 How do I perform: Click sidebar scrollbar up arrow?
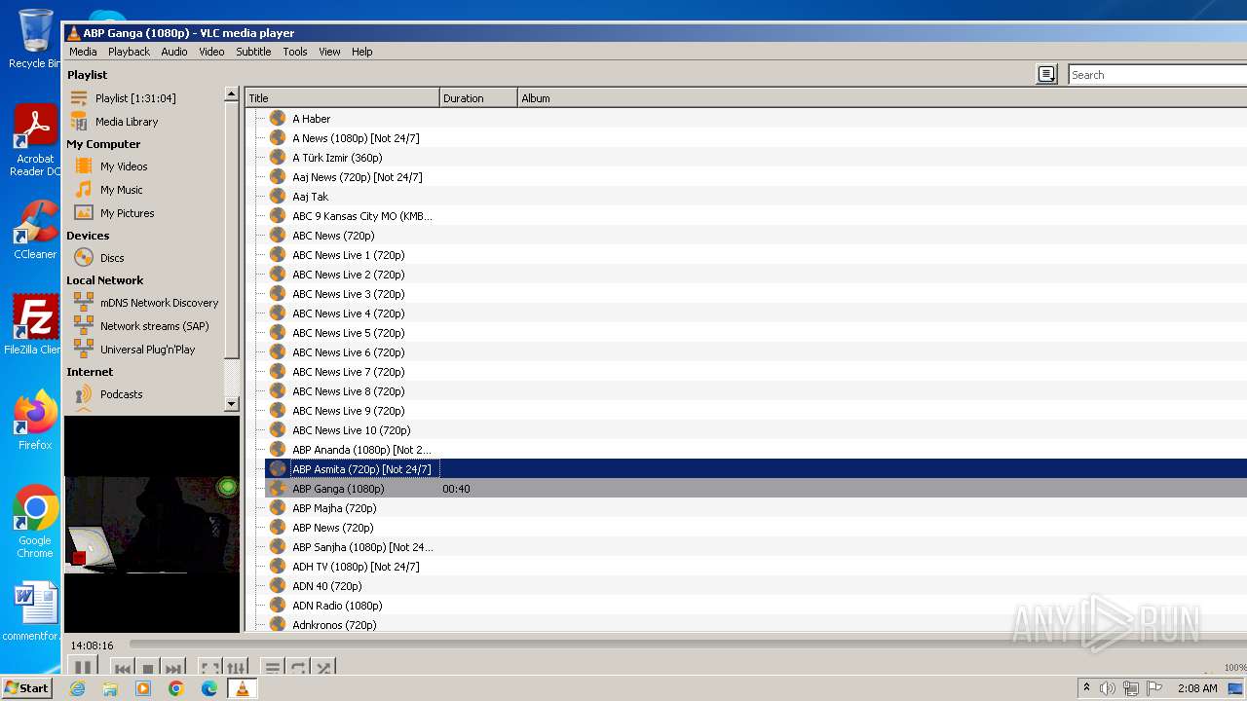[x=231, y=94]
